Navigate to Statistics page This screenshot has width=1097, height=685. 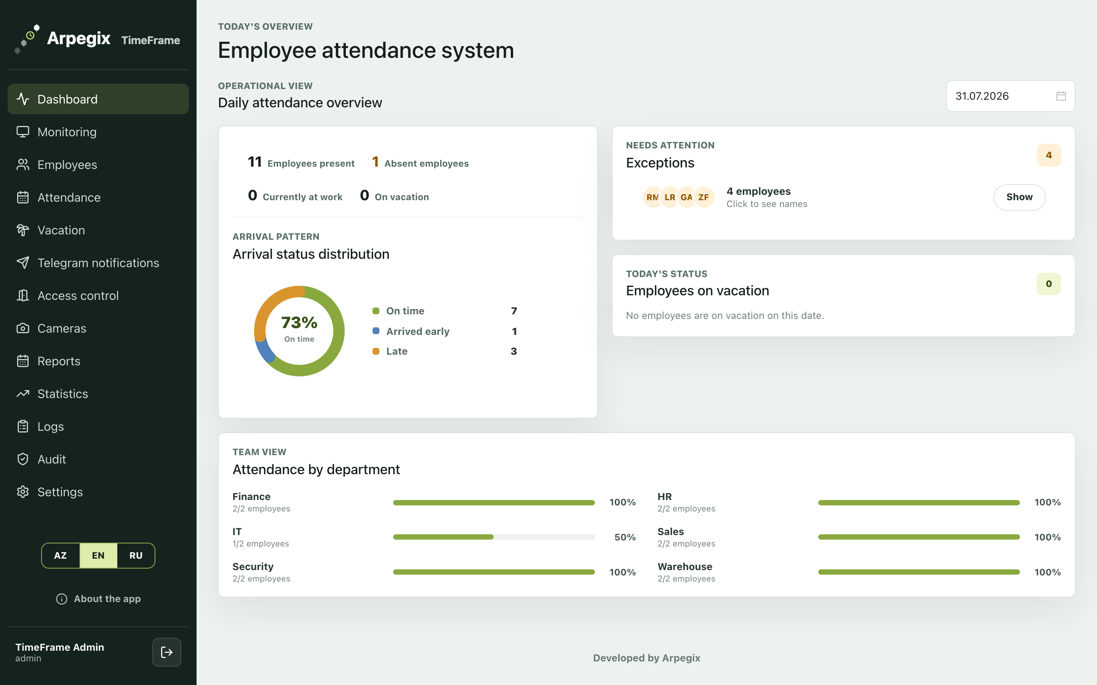(98, 394)
